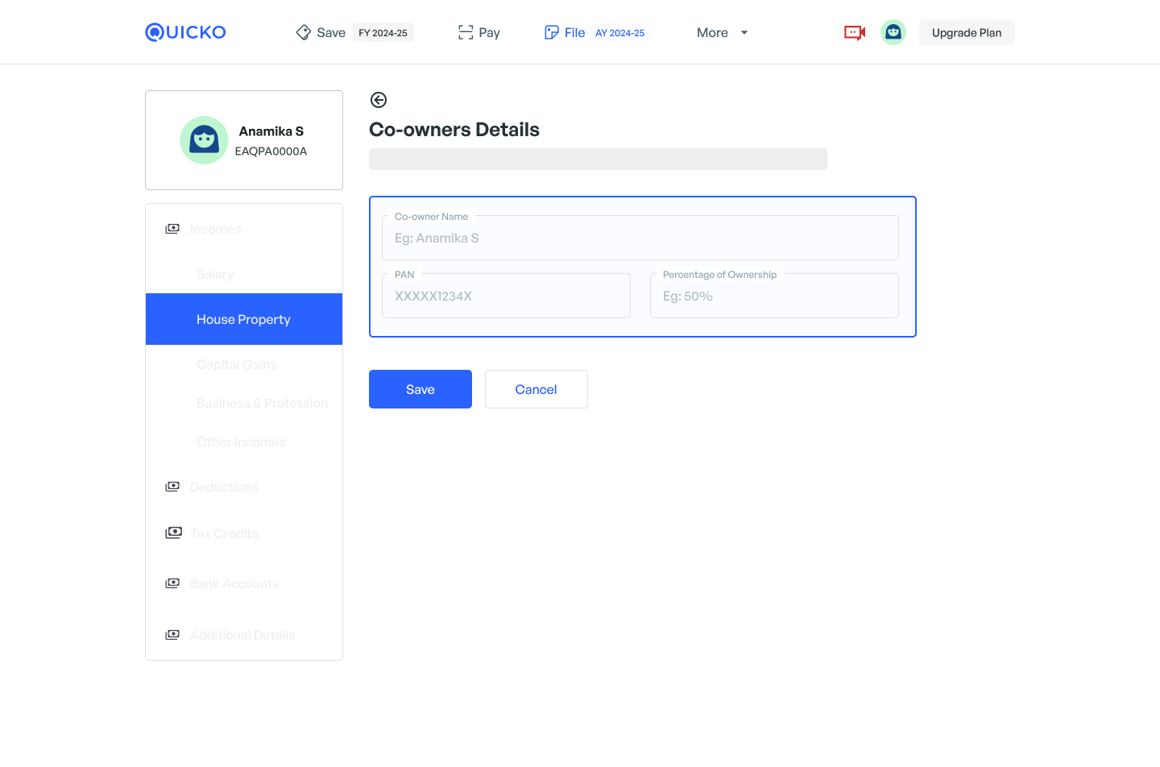Click the Incomes sidebar icon
The height and width of the screenshot is (767, 1160).
coord(172,229)
